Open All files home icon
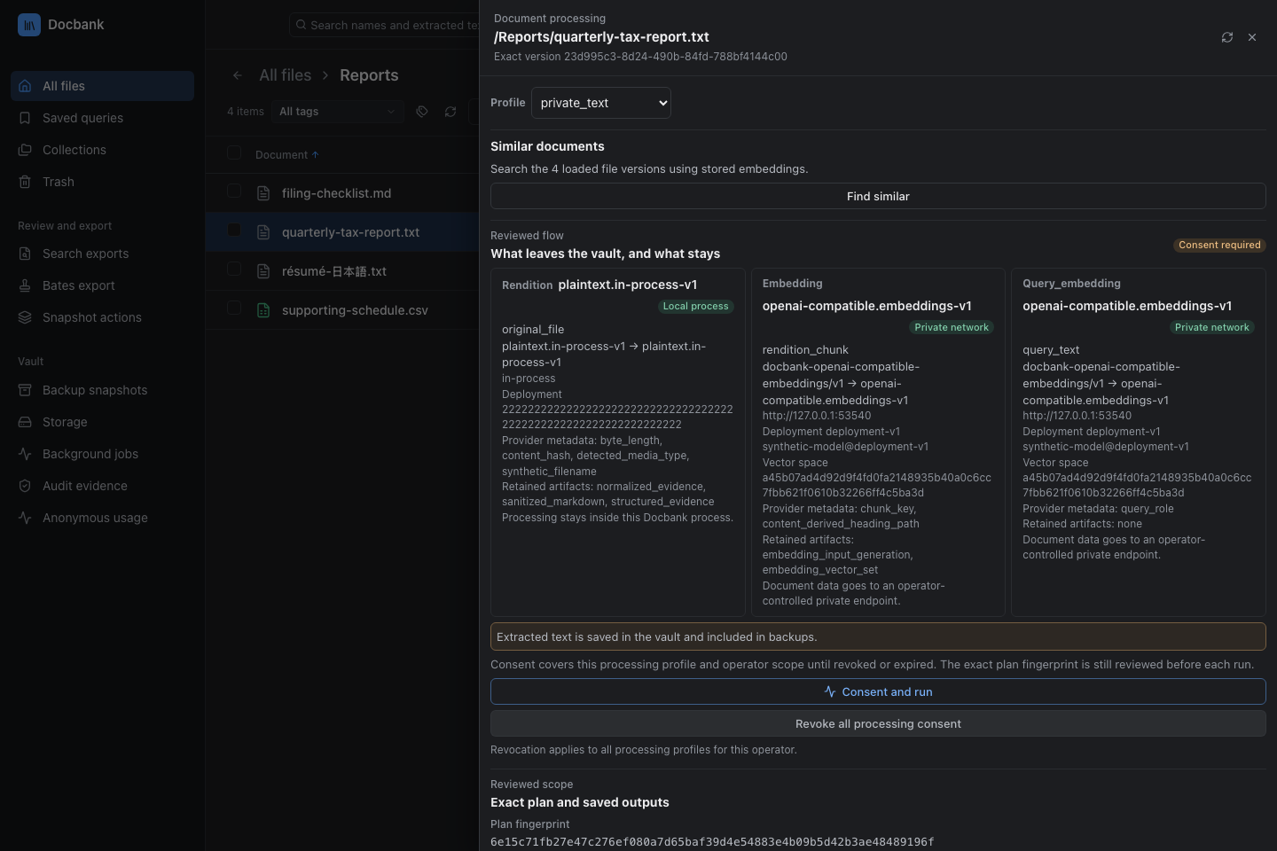The image size is (1277, 851). [x=25, y=86]
